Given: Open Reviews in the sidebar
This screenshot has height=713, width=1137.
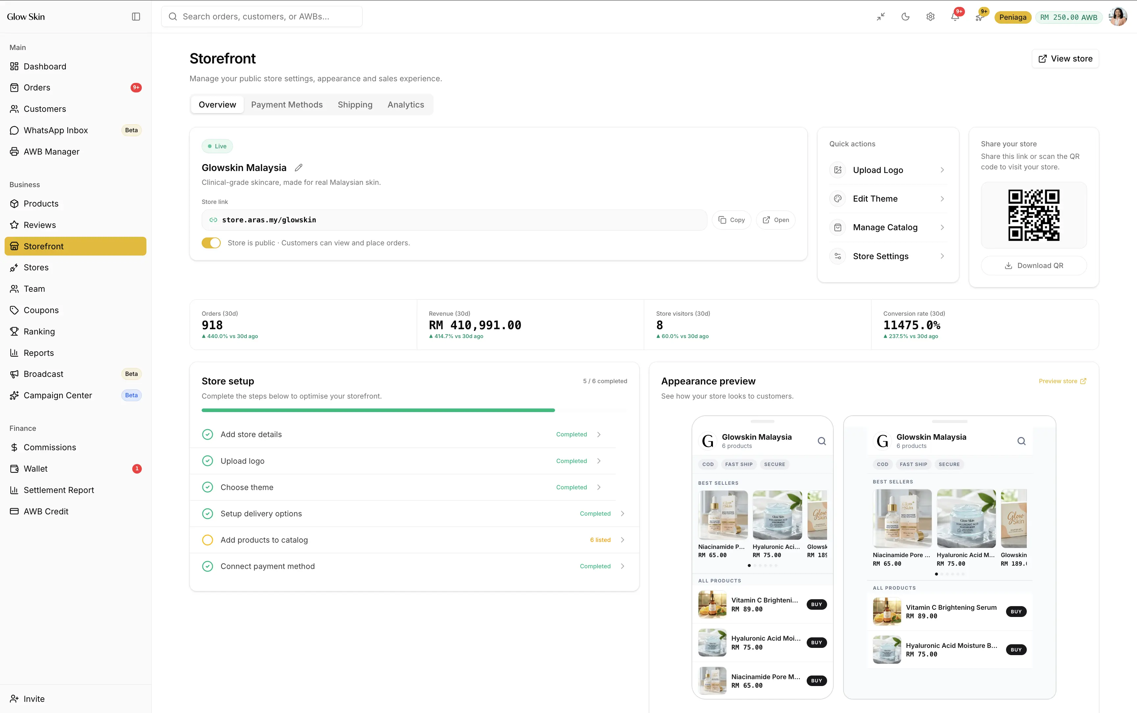Looking at the screenshot, I should (x=75, y=225).
